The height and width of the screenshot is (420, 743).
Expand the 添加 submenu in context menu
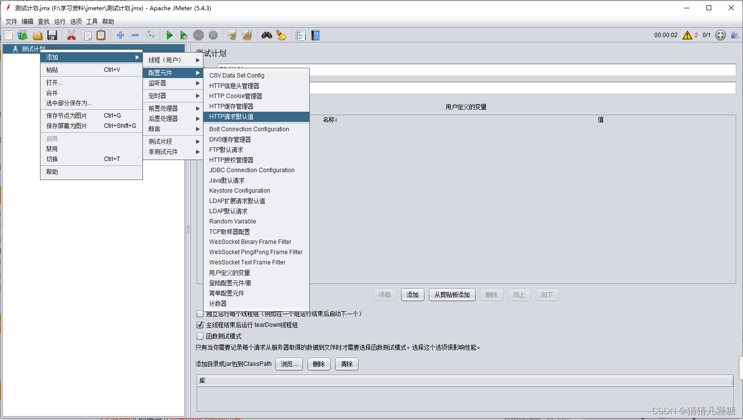91,57
